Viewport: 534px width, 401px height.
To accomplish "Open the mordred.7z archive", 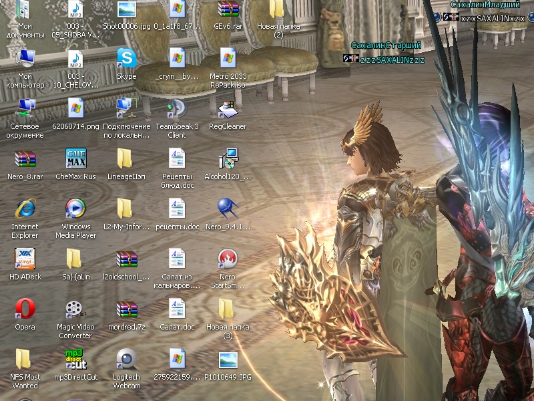I will [126, 309].
